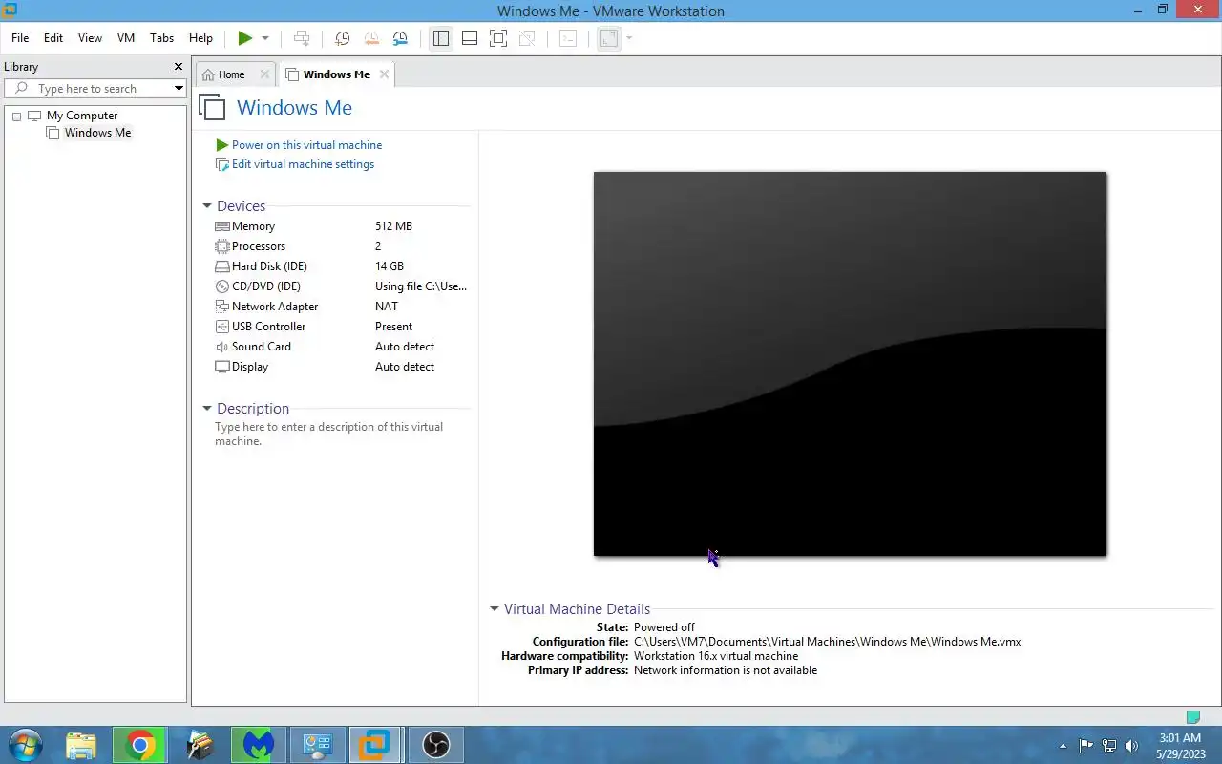
Task: Select Windows Me in the Library tree
Action: tap(97, 133)
